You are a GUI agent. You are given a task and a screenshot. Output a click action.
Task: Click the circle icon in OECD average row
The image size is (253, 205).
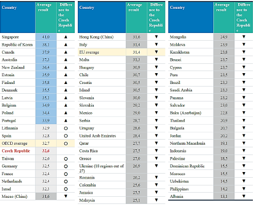point(65,144)
